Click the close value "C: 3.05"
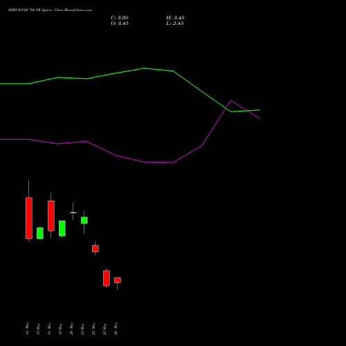This screenshot has width=346, height=346. (120, 18)
